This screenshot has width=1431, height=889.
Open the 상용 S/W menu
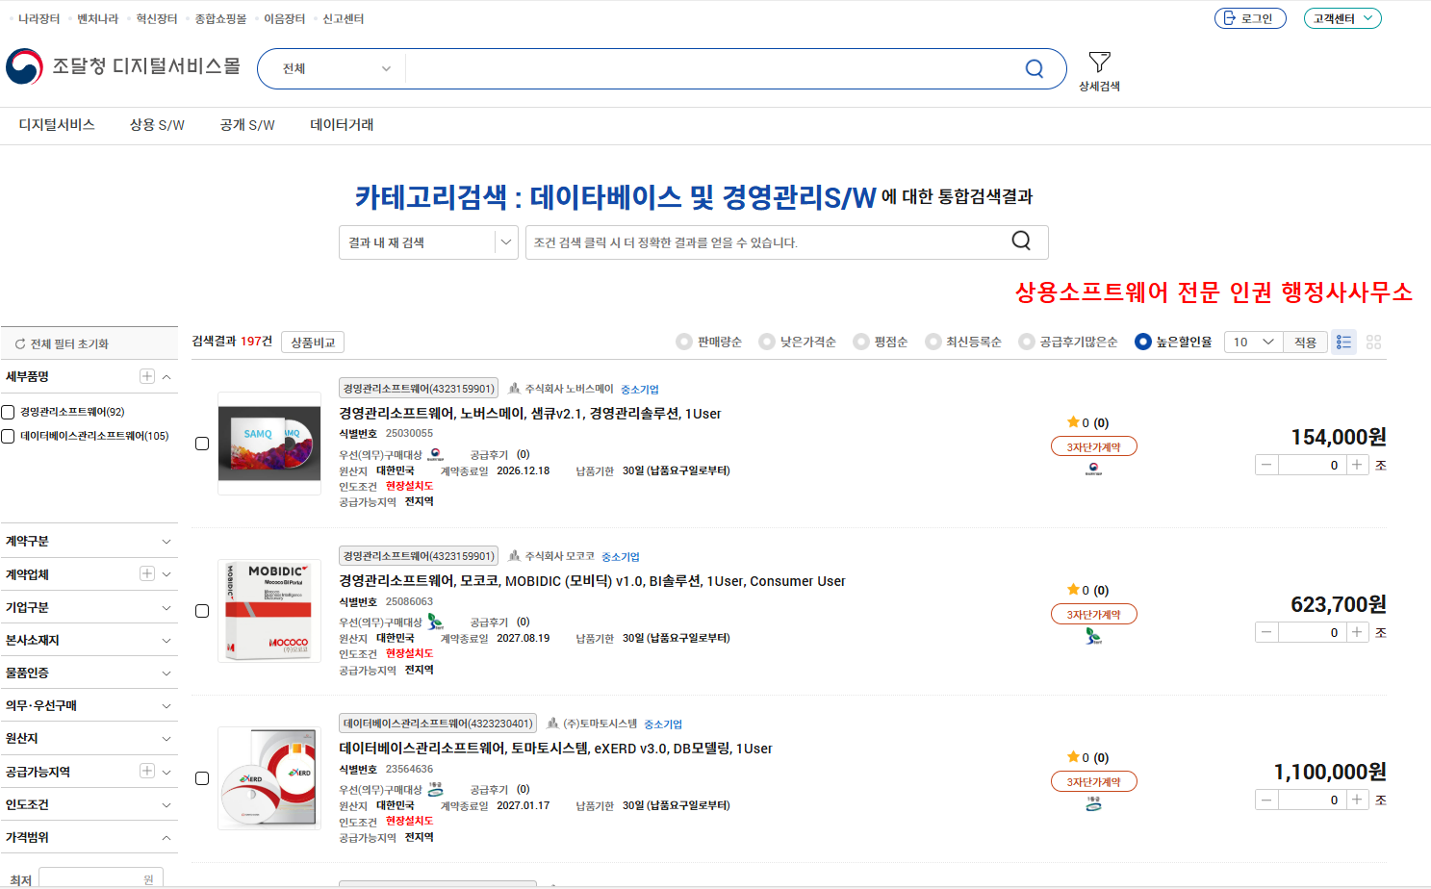click(x=157, y=125)
